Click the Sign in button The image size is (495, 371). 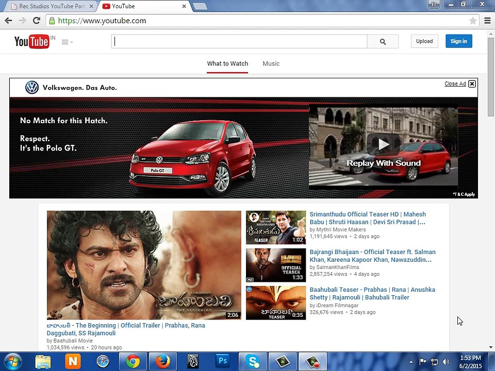pyautogui.click(x=459, y=41)
